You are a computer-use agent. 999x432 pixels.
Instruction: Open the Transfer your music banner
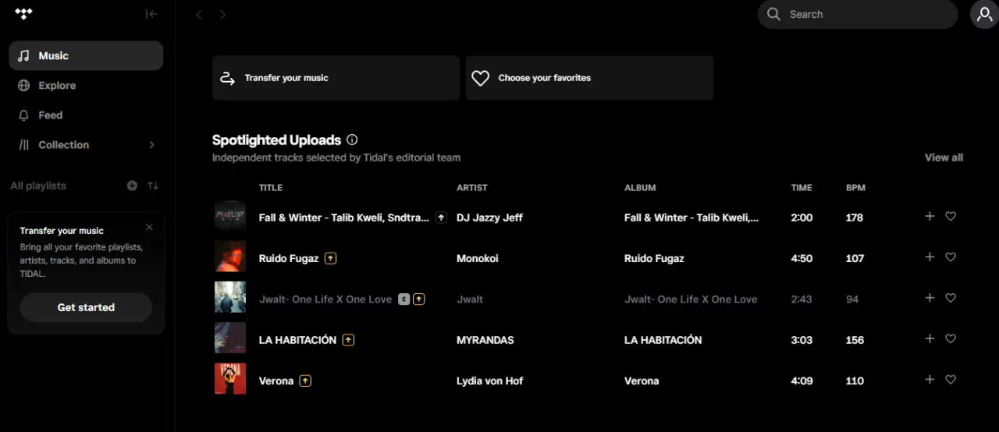coord(336,77)
